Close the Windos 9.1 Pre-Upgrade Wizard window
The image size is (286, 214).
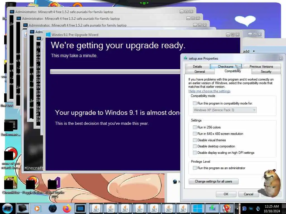pos(237,35)
